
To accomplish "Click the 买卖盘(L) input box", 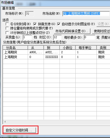I will tap(27, 37).
